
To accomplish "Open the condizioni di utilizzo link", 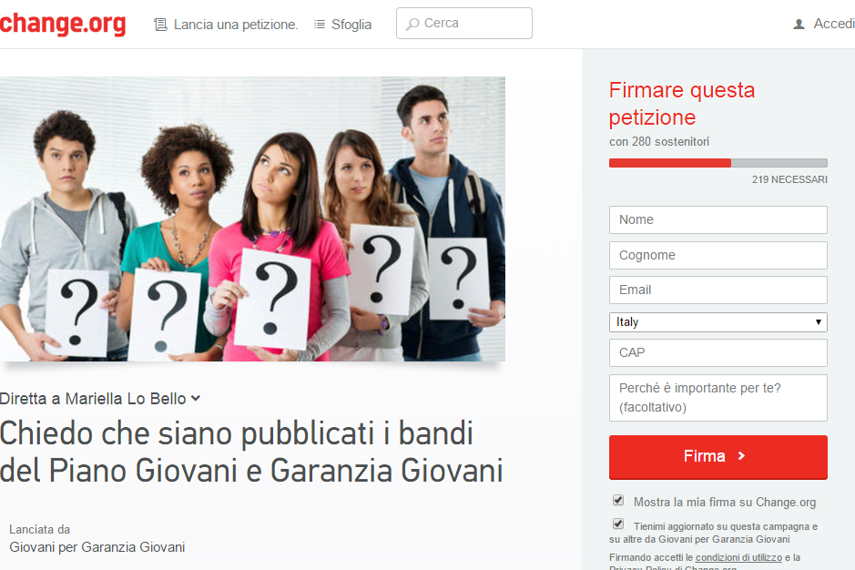I will pos(738,557).
